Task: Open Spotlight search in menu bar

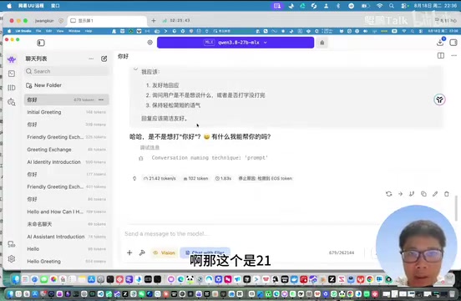Action: click(x=392, y=6)
